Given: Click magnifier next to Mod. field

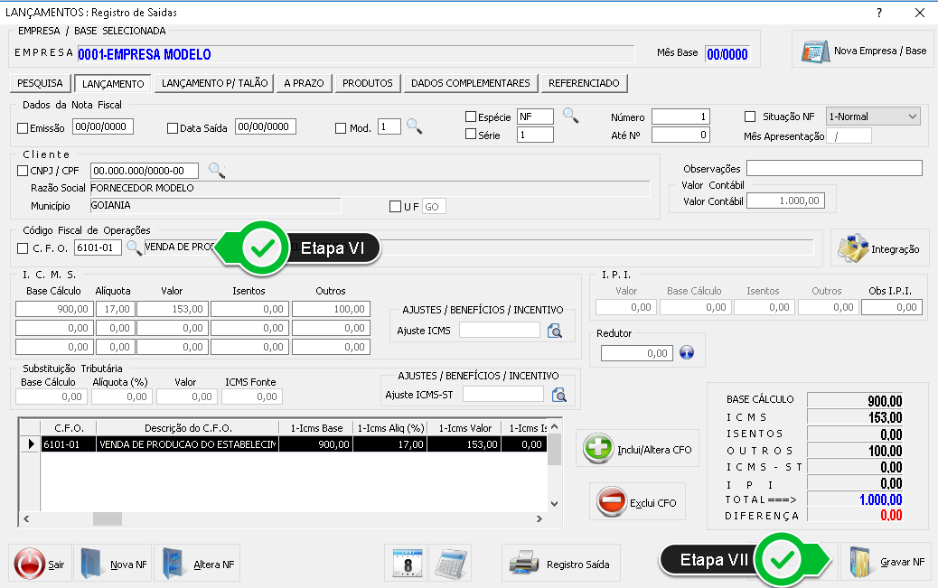Looking at the screenshot, I should (414, 127).
